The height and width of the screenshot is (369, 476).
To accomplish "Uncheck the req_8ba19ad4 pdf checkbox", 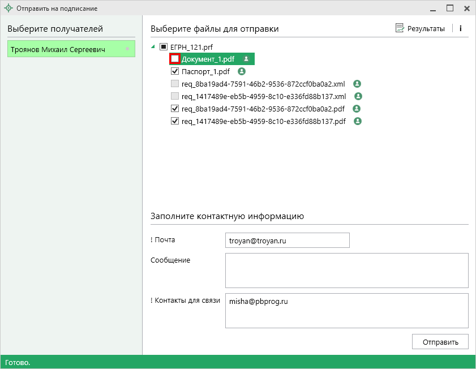I will point(175,109).
